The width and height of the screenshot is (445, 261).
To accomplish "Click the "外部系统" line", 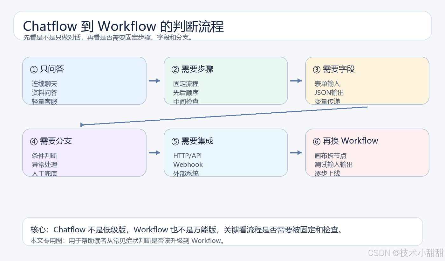I will pos(186,173).
